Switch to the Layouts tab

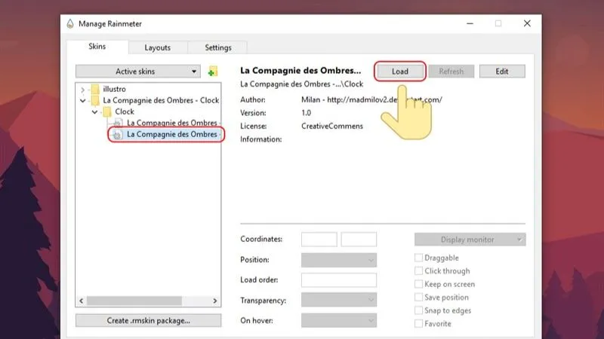[x=158, y=47]
